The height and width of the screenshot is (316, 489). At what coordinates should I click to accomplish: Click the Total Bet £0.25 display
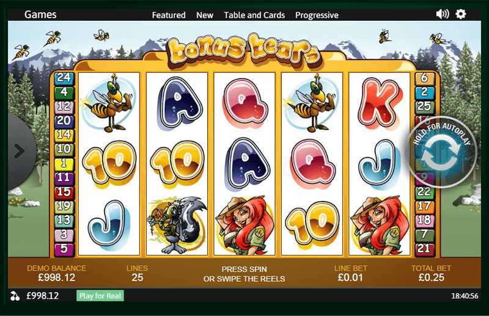click(x=432, y=277)
